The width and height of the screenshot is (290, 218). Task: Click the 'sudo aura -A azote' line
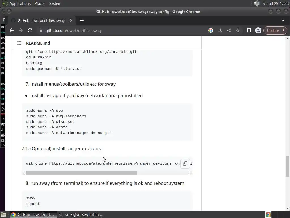pyautogui.click(x=47, y=127)
